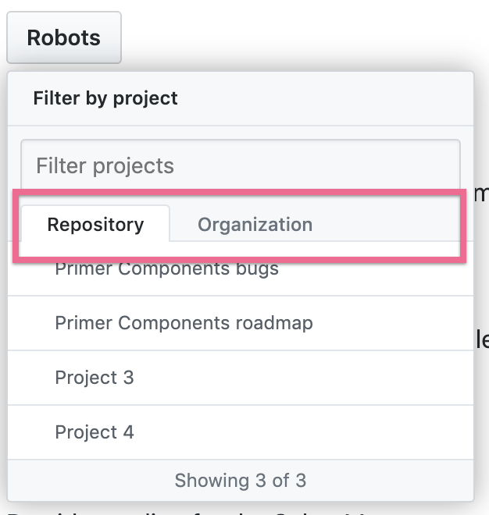
Task: Toggle the Project 3 filter item
Action: point(95,378)
